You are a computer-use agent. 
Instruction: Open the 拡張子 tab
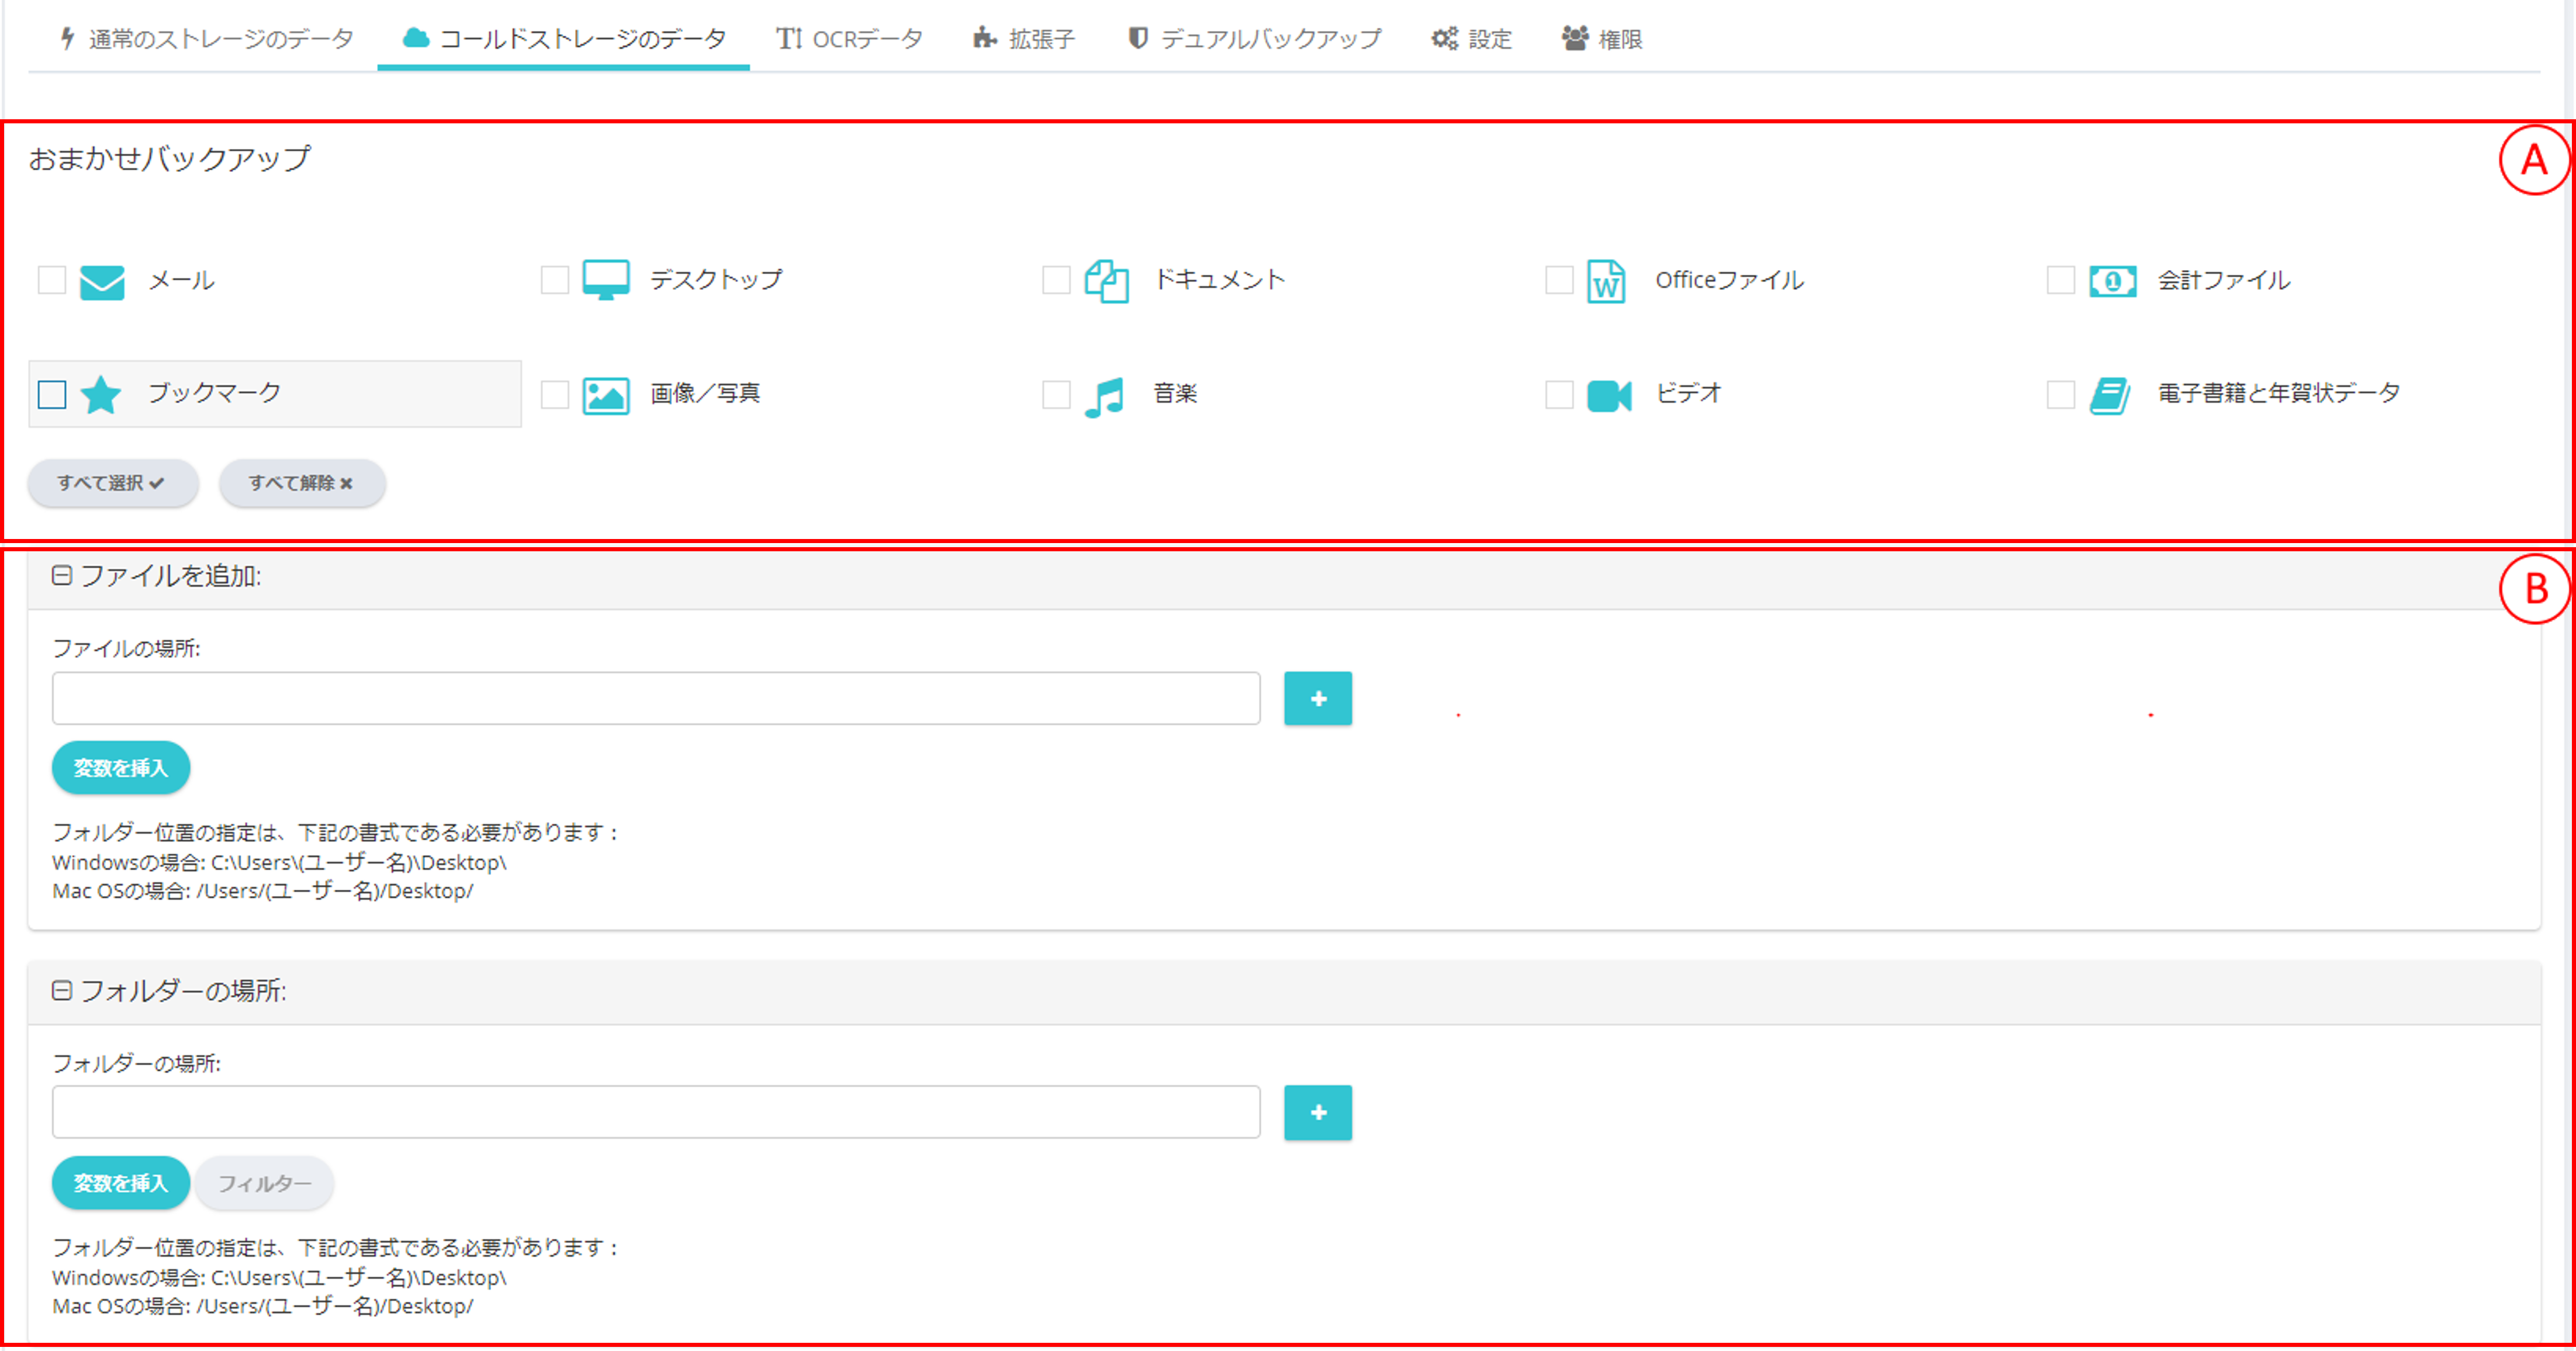(x=1024, y=39)
